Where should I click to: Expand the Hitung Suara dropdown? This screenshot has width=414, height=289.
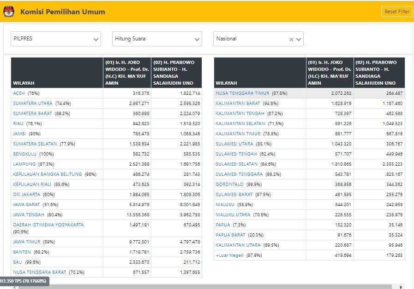pos(157,39)
